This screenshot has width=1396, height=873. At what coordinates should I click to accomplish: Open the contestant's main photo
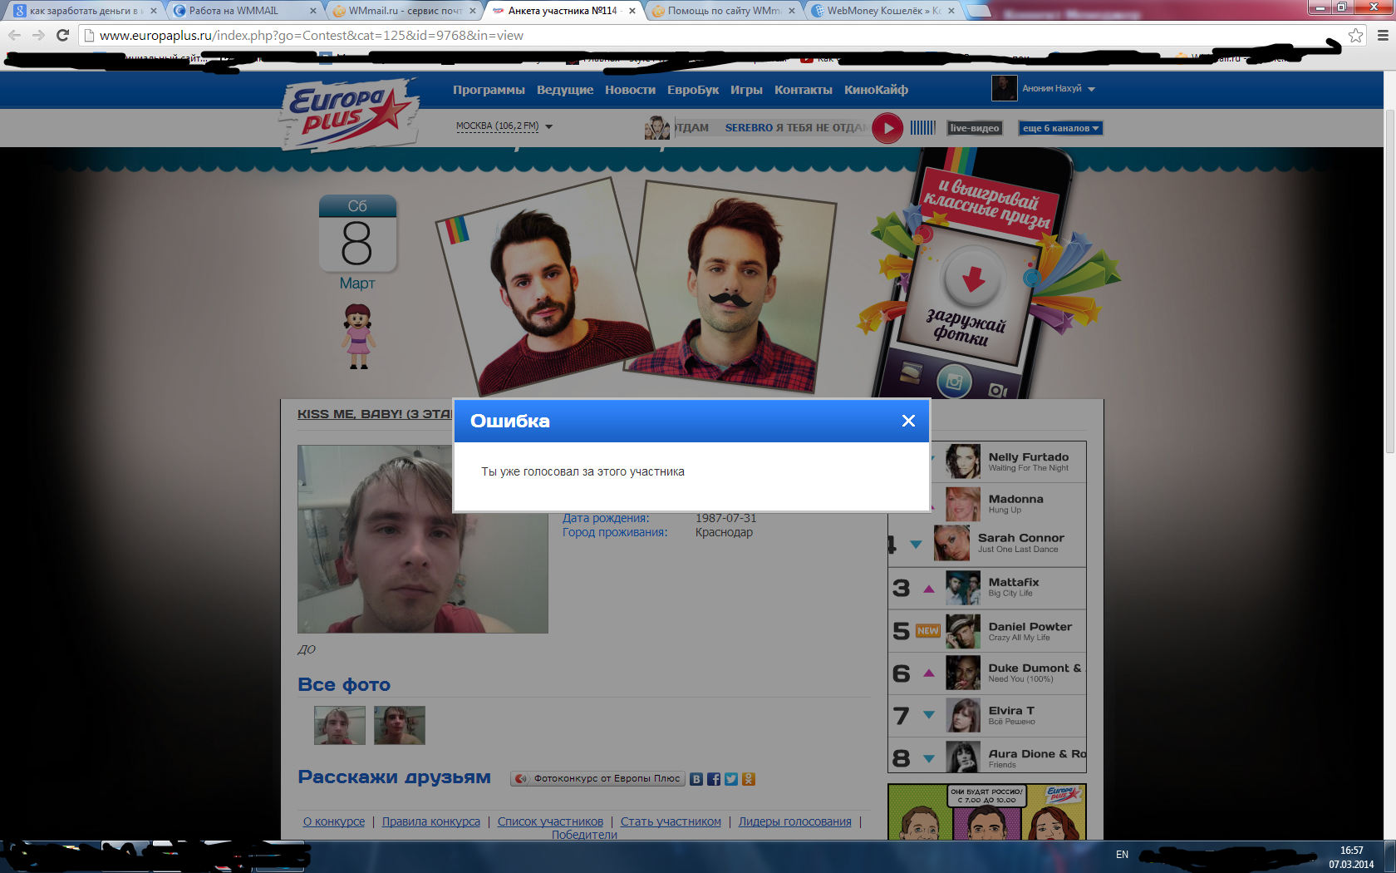tap(422, 539)
